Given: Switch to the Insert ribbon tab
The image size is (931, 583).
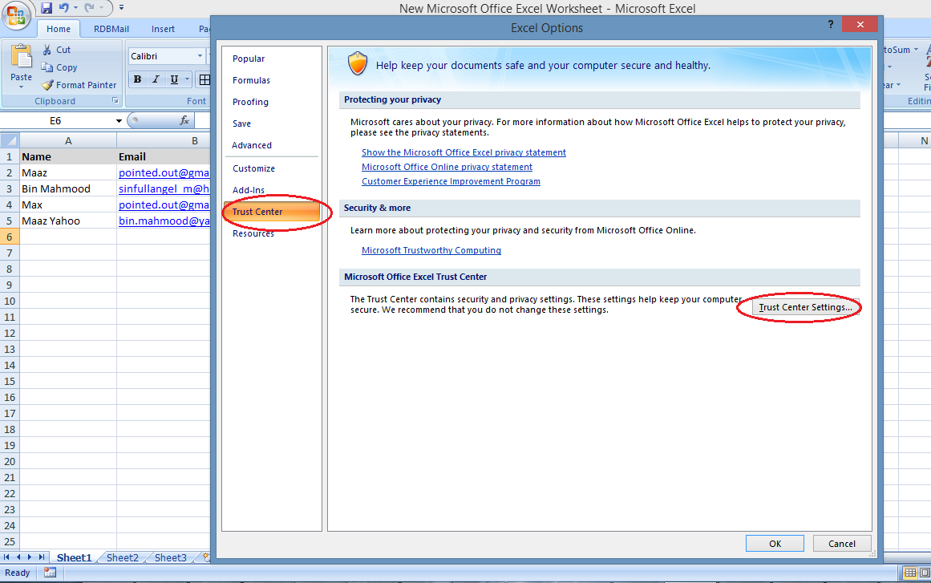Looking at the screenshot, I should tap(163, 29).
